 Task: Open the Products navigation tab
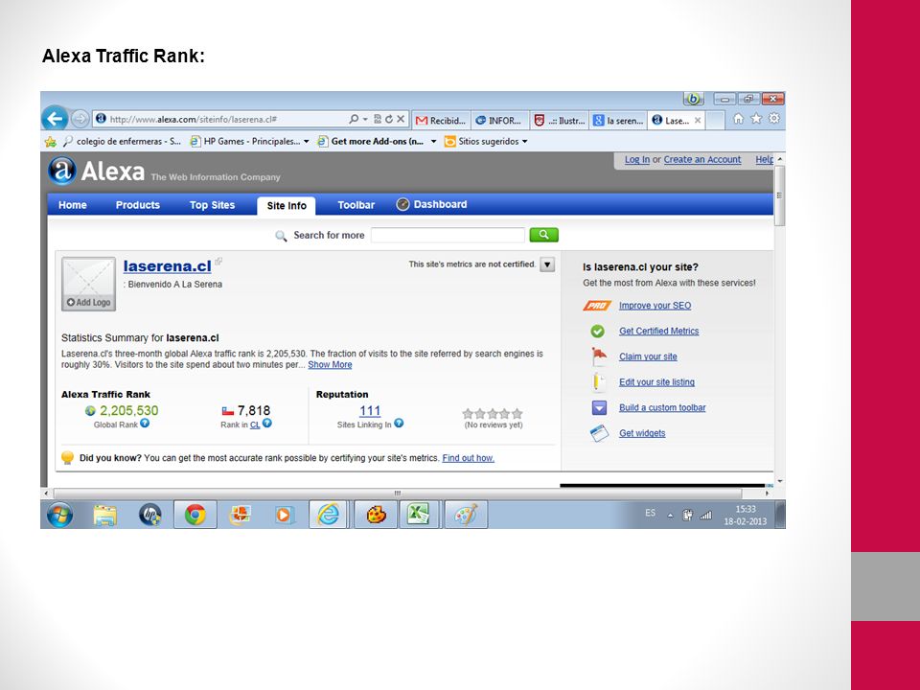click(138, 205)
